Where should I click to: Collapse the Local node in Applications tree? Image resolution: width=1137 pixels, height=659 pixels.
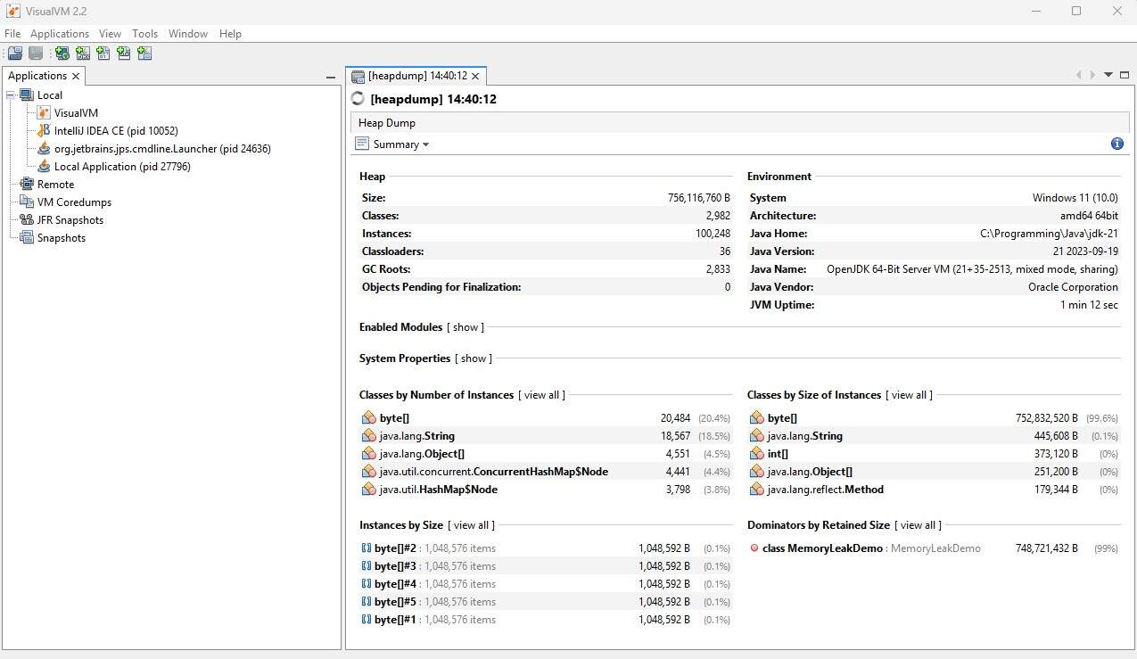(x=9, y=95)
